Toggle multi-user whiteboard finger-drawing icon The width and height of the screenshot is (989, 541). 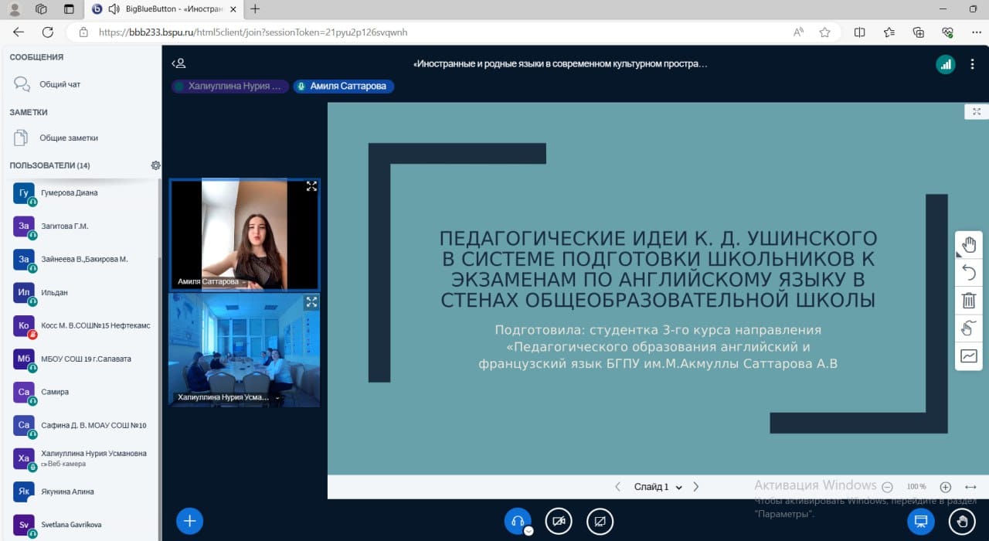point(968,328)
